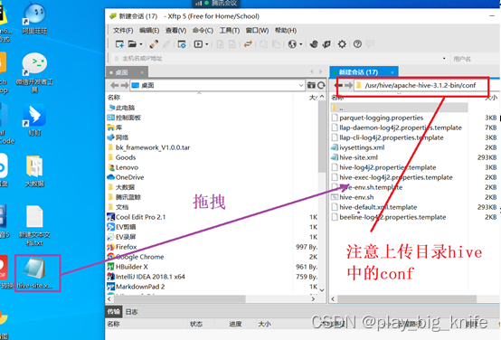This screenshot has height=340, width=501.
Task: Open the 命令(C) menu
Action: click(203, 31)
